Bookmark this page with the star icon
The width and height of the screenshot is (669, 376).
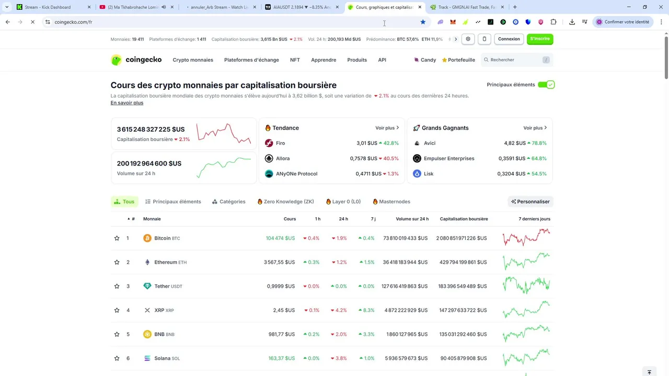click(423, 22)
